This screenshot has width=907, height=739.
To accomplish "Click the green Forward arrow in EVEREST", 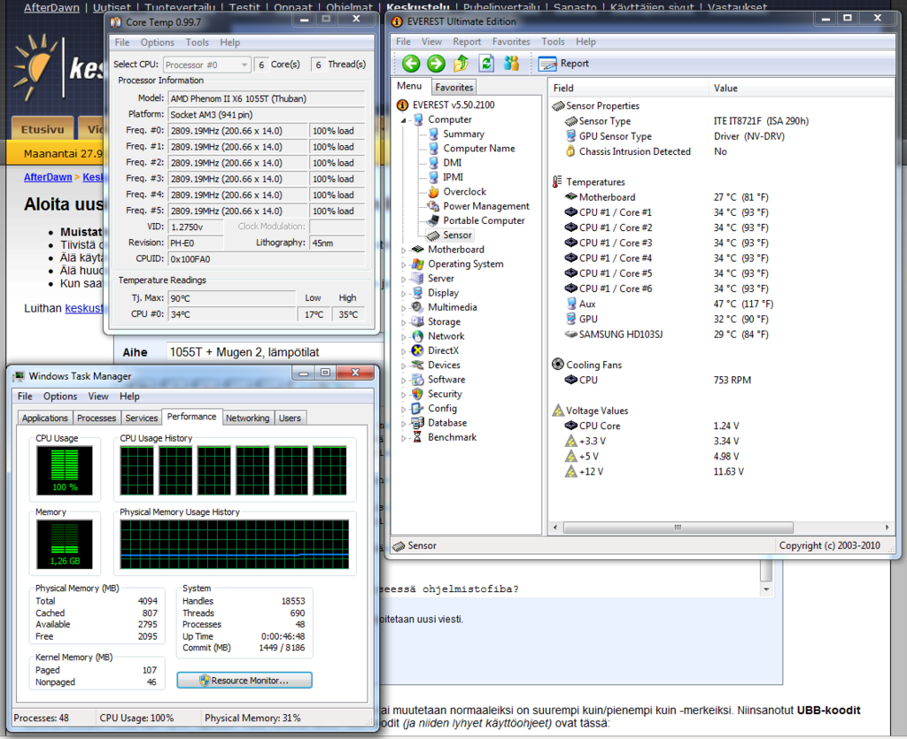I will [x=436, y=63].
